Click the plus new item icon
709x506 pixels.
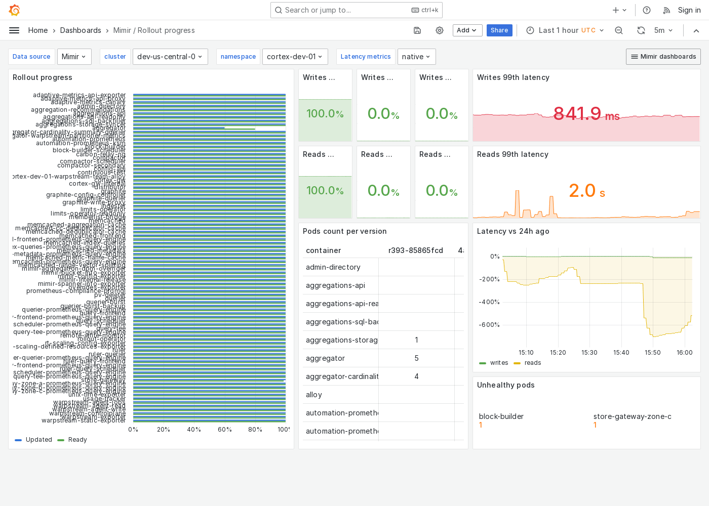point(619,10)
